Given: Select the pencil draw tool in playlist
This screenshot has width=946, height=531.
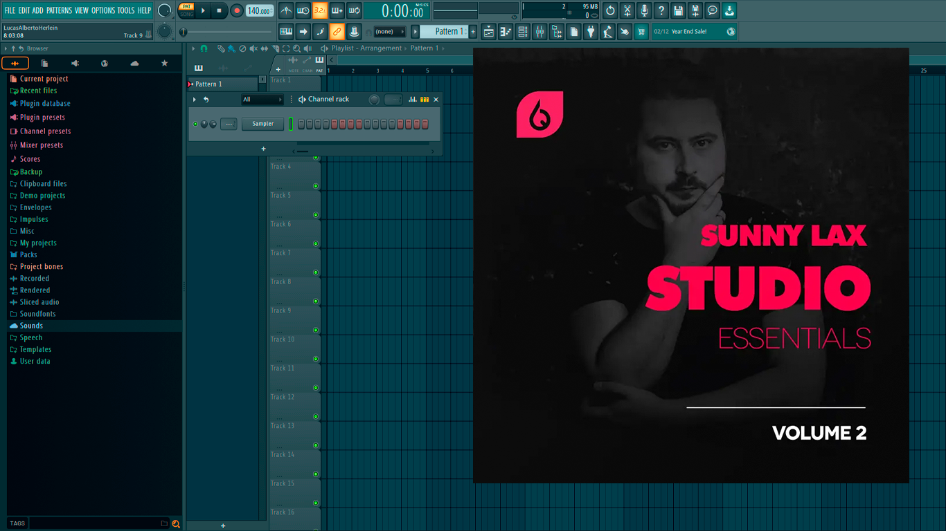Looking at the screenshot, I should [221, 48].
